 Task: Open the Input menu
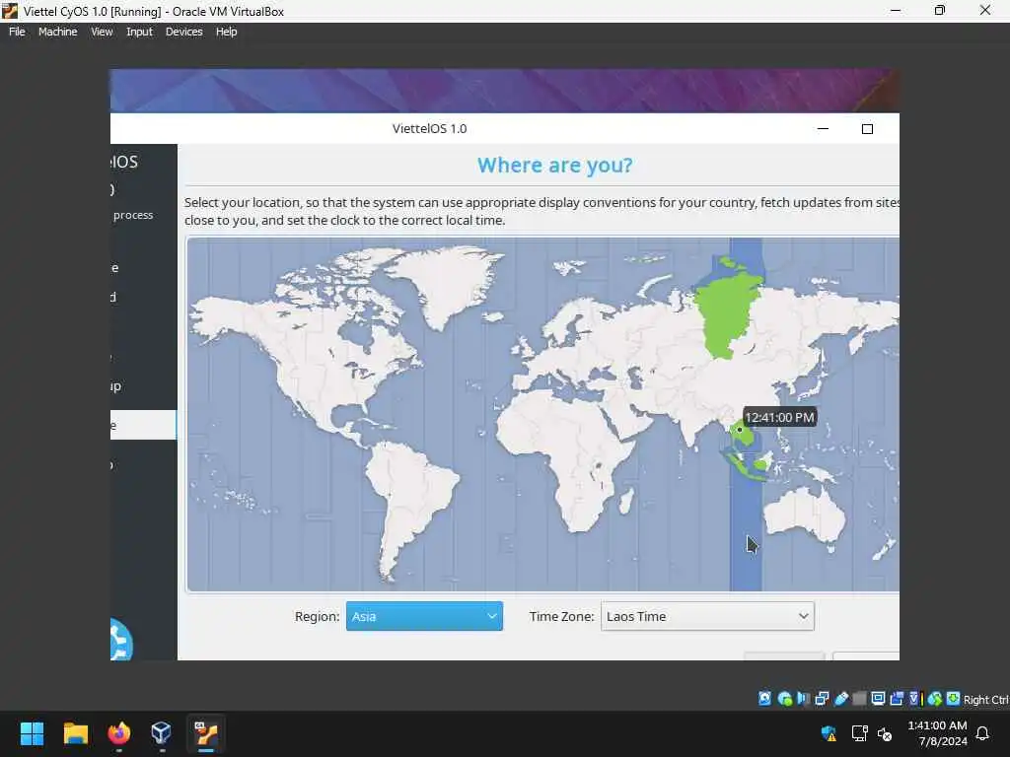click(139, 32)
